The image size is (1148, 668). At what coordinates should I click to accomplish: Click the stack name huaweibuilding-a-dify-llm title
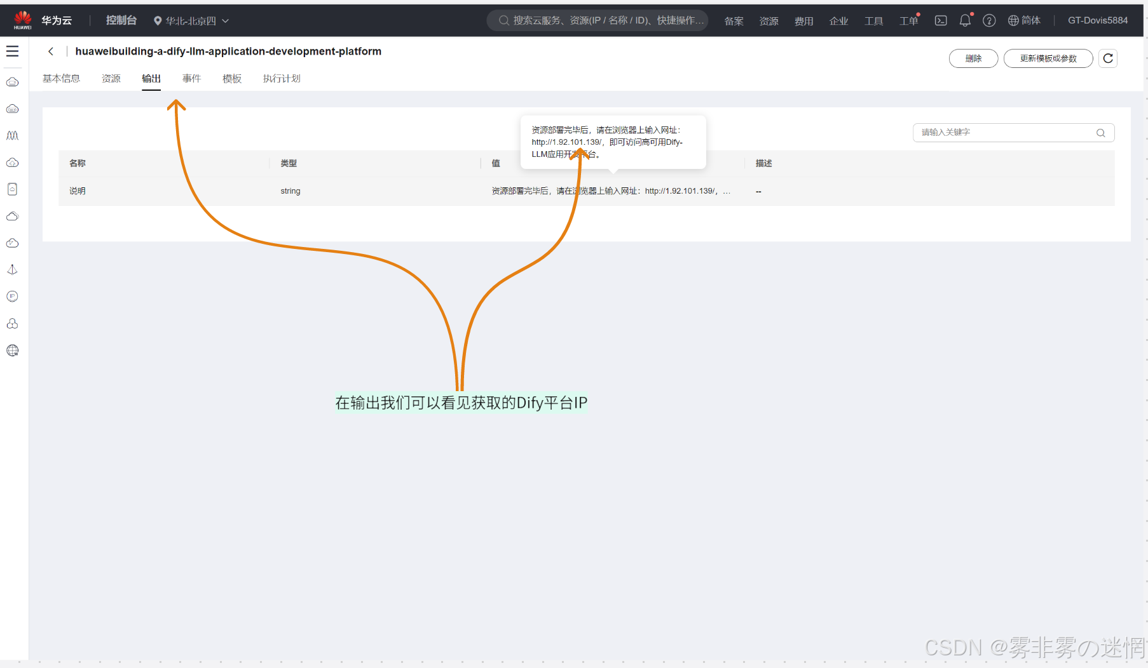[228, 51]
